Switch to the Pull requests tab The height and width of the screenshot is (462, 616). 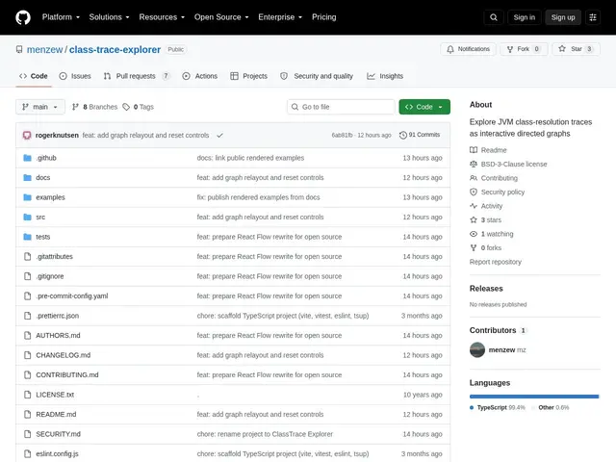tap(137, 76)
